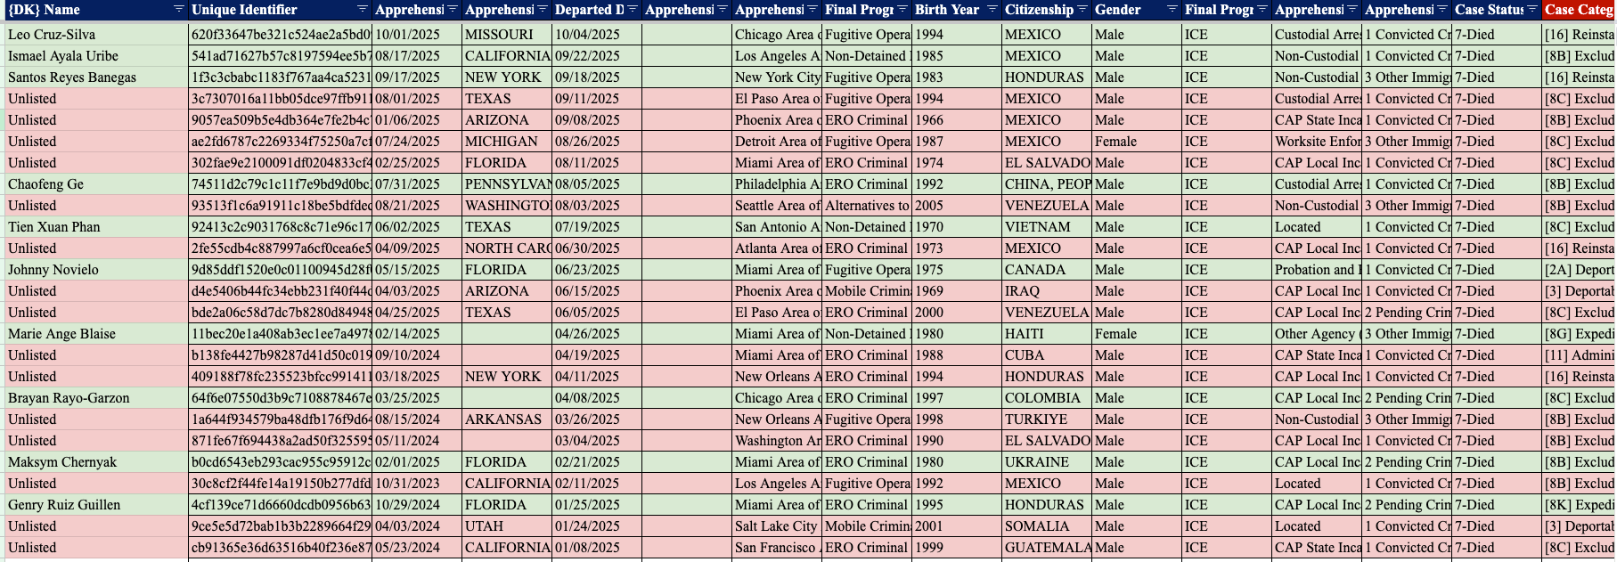Select the name cell Leo Cruz-Silva
Viewport: 1617px width, 562px height.
pyautogui.click(x=97, y=35)
